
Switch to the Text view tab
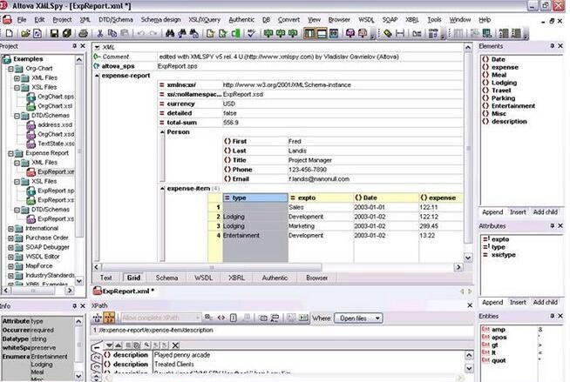tap(105, 278)
